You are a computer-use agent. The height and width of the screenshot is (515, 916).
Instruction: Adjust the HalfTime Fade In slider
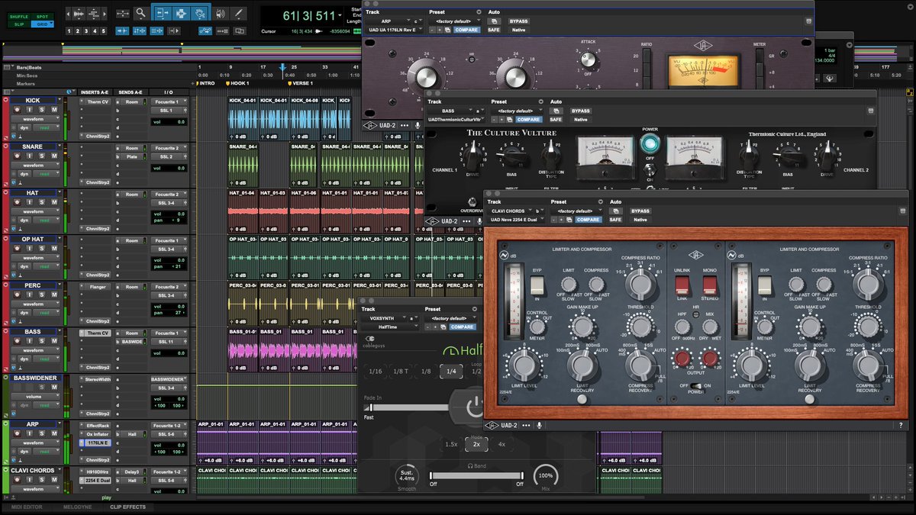pyautogui.click(x=406, y=407)
